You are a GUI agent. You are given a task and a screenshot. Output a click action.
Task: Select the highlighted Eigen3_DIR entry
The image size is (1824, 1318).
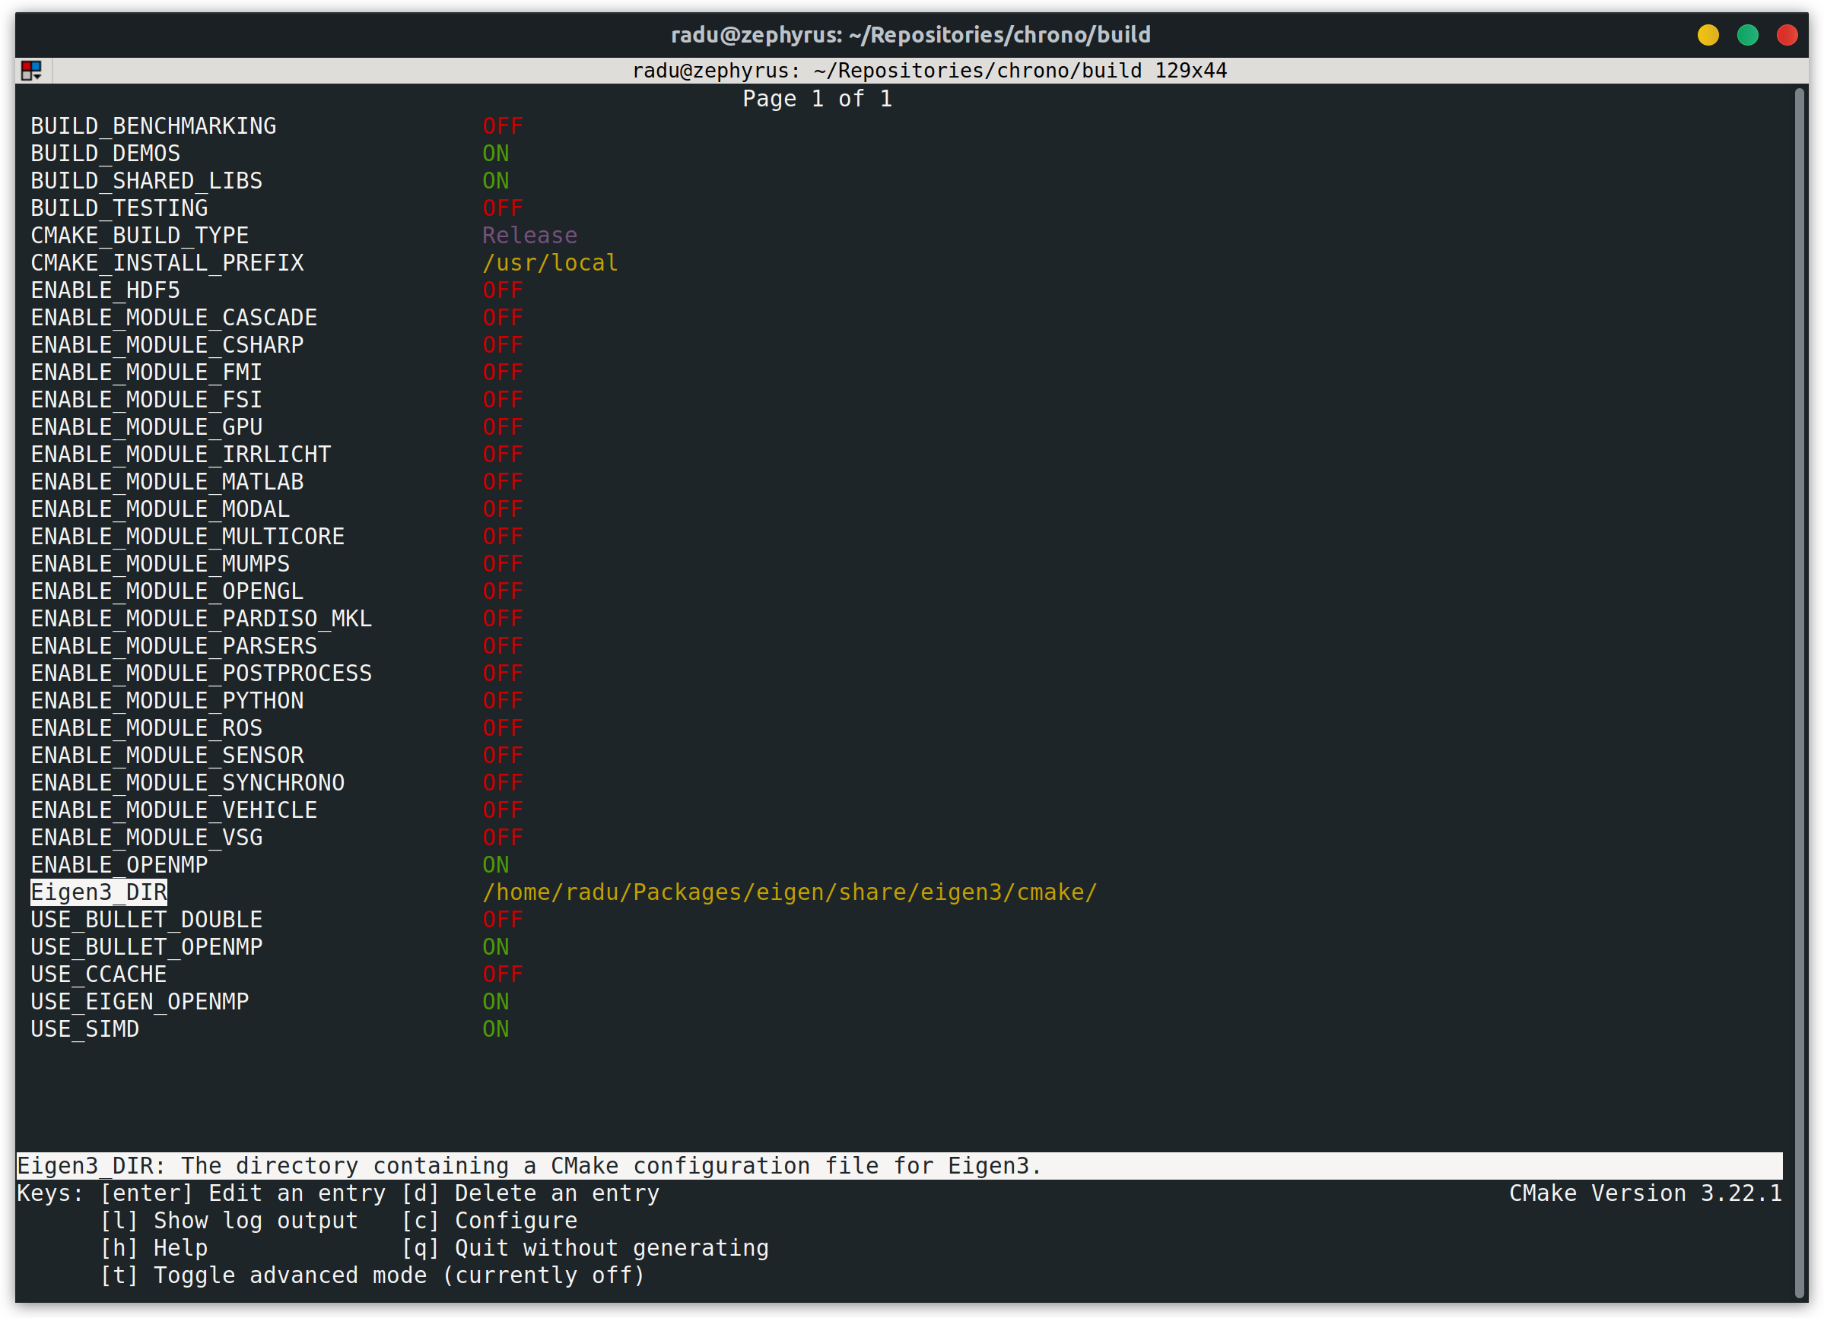tap(99, 892)
